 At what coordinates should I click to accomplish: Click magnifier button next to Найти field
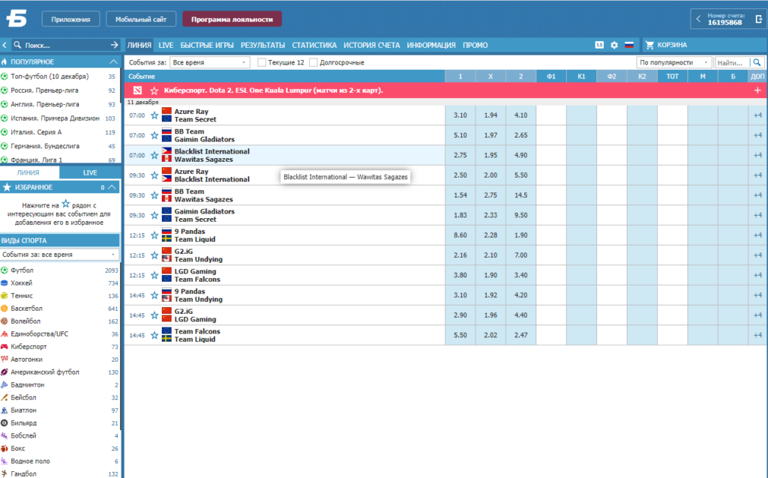point(757,63)
